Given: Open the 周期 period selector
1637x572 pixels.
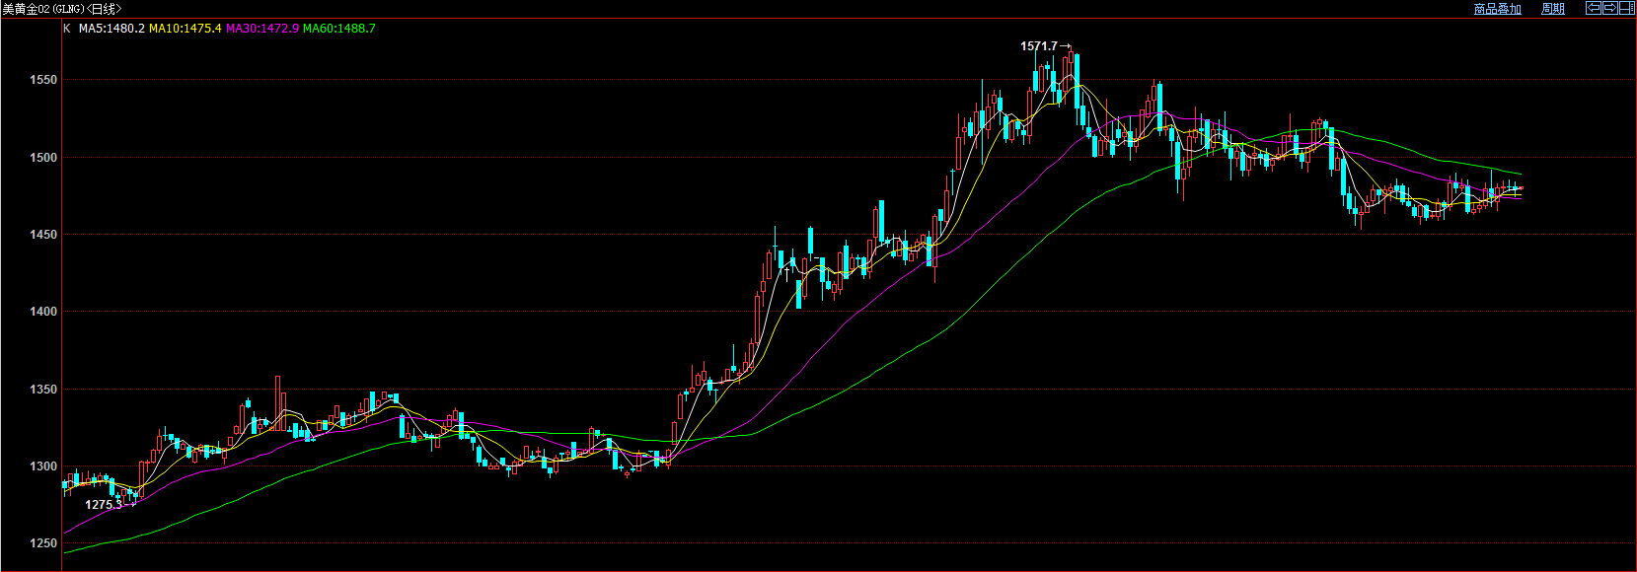Looking at the screenshot, I should point(1553,9).
